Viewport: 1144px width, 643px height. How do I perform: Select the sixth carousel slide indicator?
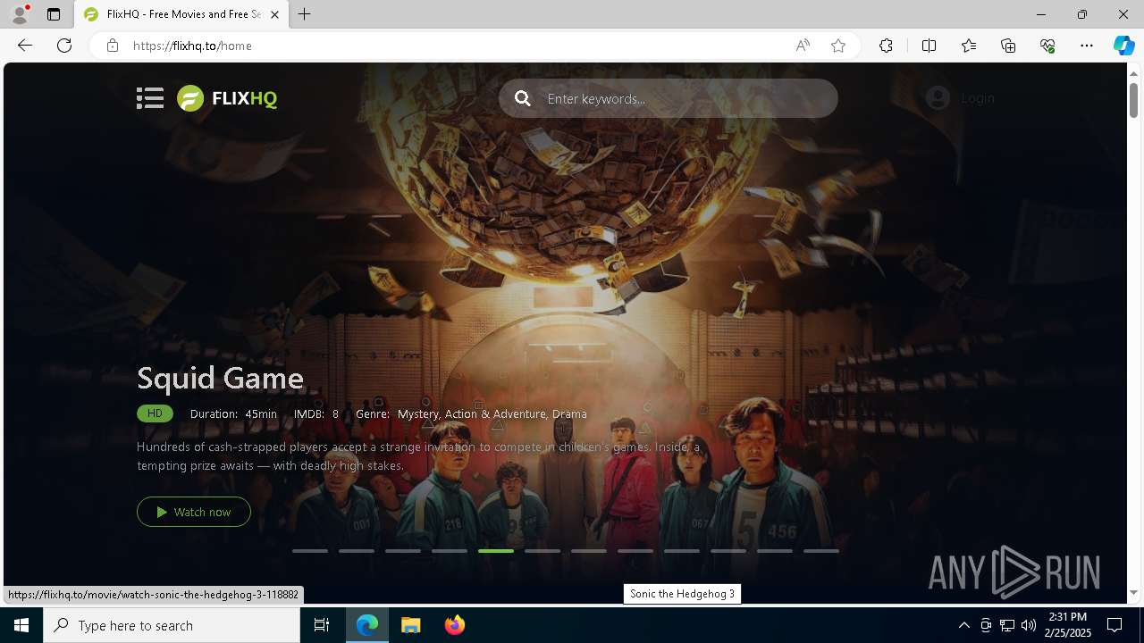point(543,551)
